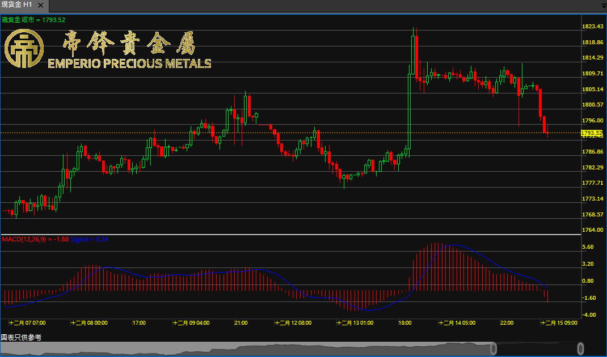Open the tab list dropdown arrow

pos(602,5)
